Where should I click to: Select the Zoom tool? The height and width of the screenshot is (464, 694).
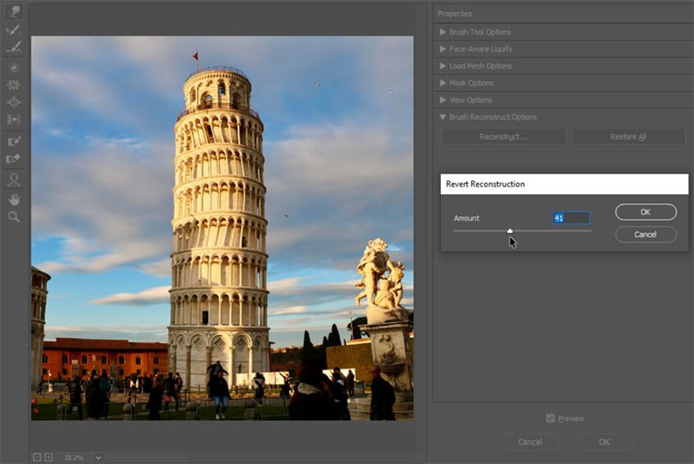pyautogui.click(x=12, y=217)
